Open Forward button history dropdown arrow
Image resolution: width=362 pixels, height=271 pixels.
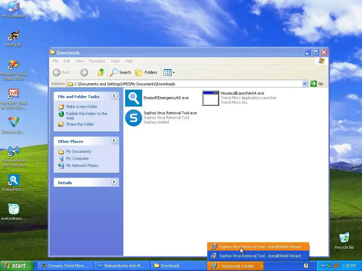[92, 72]
